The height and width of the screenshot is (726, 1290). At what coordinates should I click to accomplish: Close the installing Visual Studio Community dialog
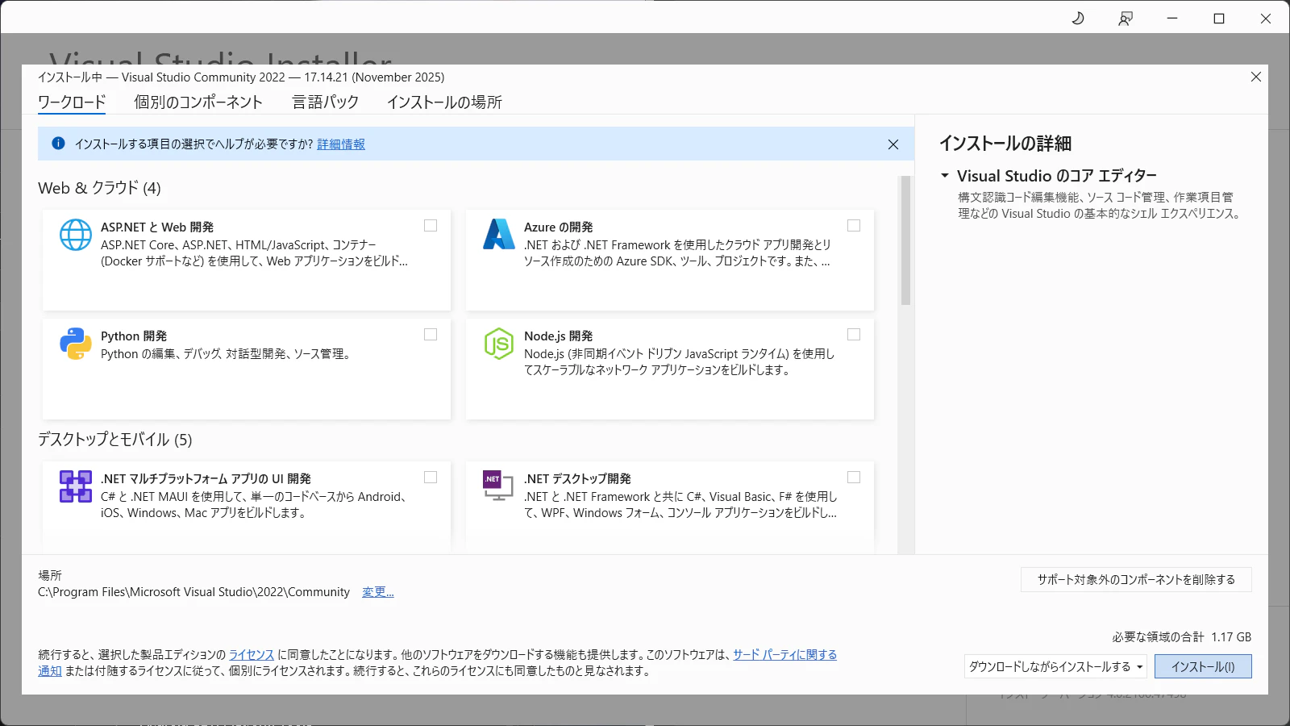coord(1256,77)
